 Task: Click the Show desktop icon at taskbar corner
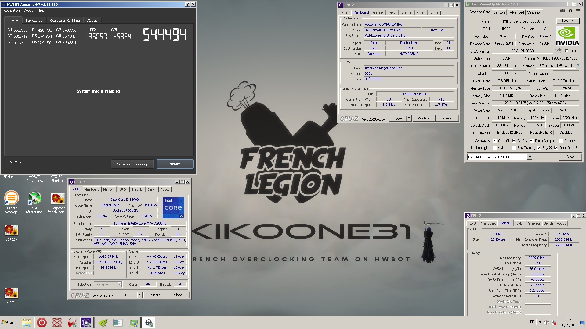pos(582,323)
